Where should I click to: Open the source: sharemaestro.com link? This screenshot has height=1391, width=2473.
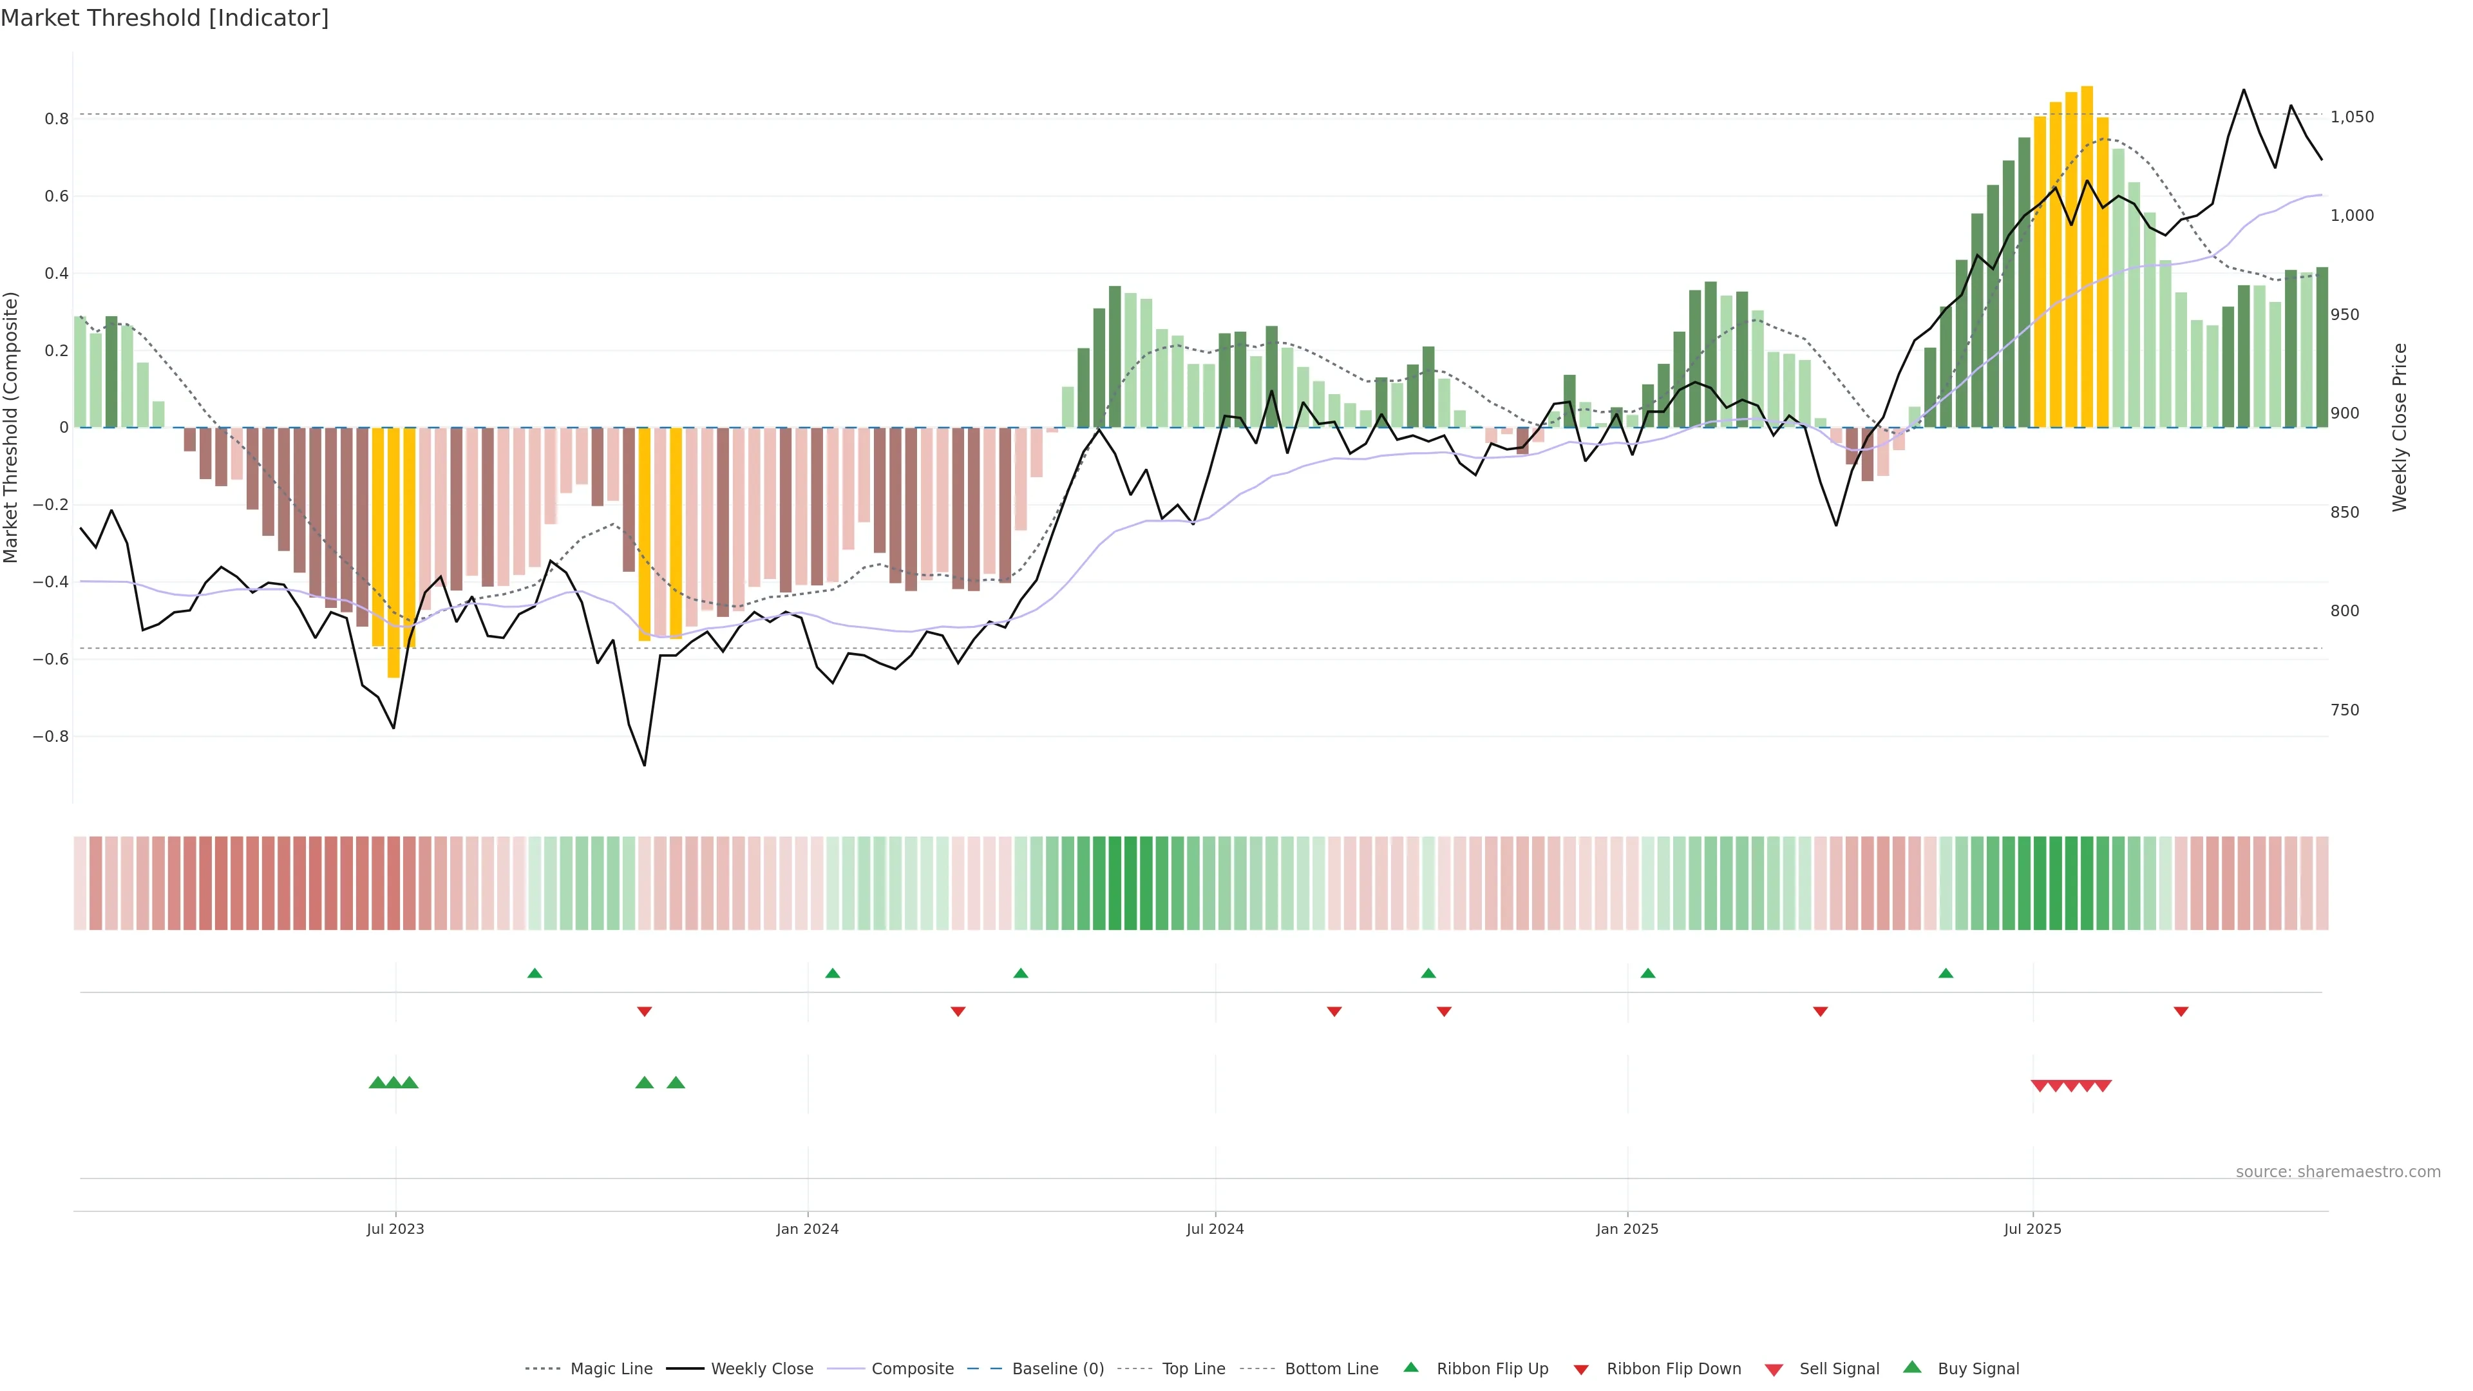(2338, 1171)
